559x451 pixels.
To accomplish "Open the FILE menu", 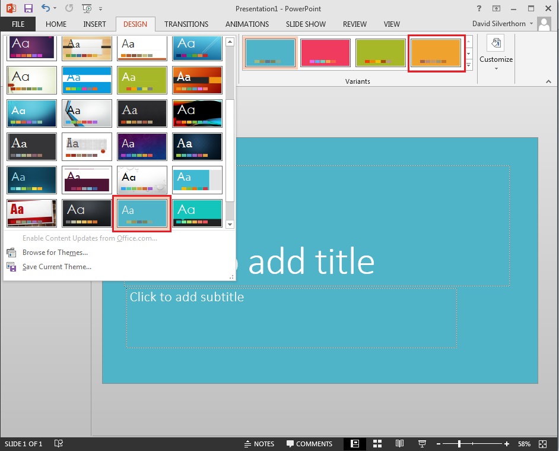I will [17, 24].
